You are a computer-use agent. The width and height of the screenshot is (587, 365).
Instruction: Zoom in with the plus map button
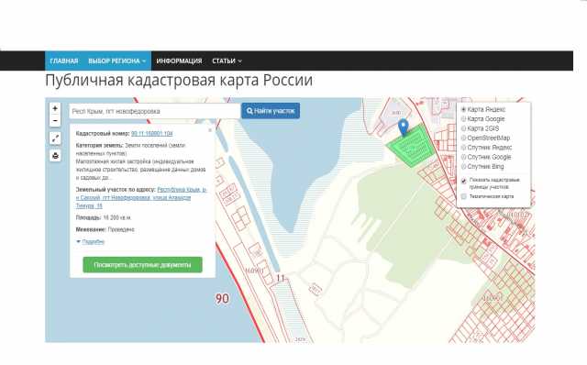pos(55,108)
